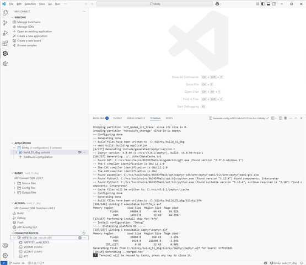Open the Manage gear icon
The image size is (306, 265).
point(6,256)
